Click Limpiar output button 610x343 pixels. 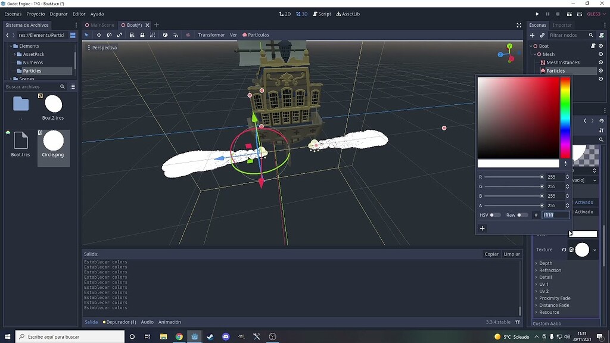pos(512,254)
